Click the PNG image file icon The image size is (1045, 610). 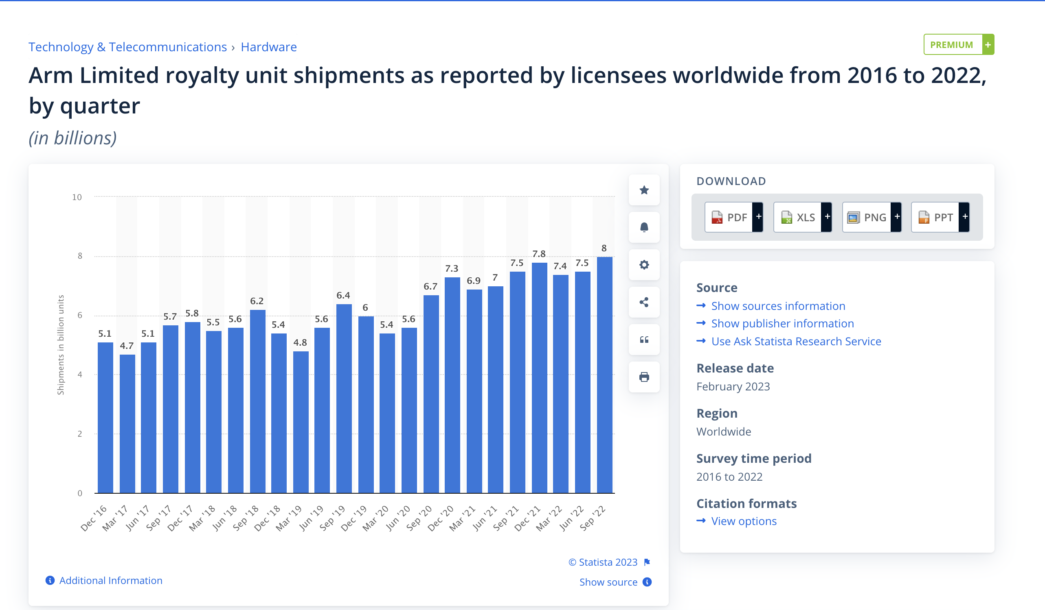pyautogui.click(x=854, y=217)
